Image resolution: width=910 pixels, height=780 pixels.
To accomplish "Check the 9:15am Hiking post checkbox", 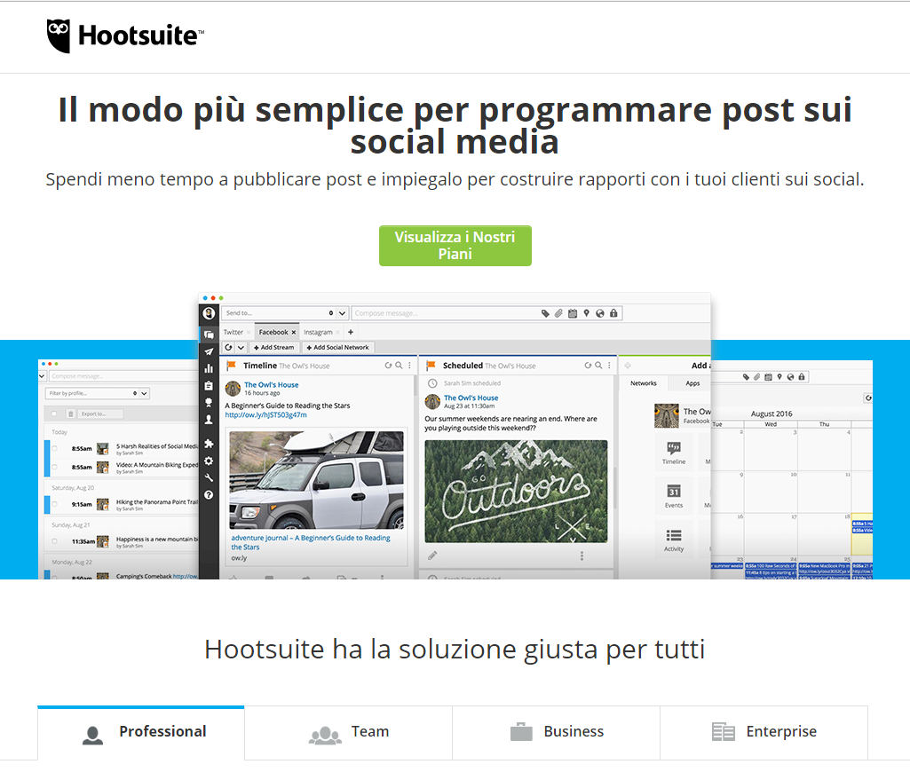I will [x=54, y=504].
